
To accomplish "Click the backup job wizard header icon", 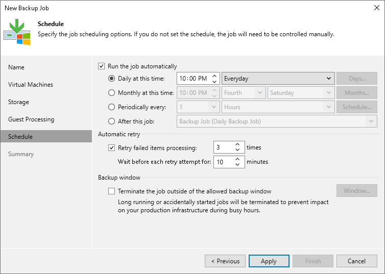I will pos(17,32).
